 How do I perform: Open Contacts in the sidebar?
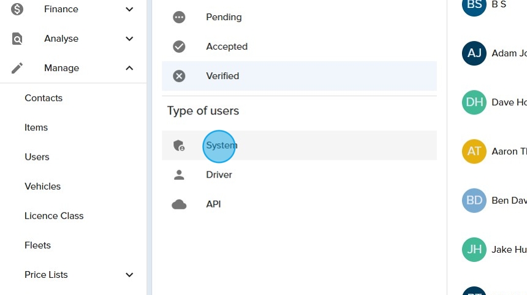tap(44, 98)
